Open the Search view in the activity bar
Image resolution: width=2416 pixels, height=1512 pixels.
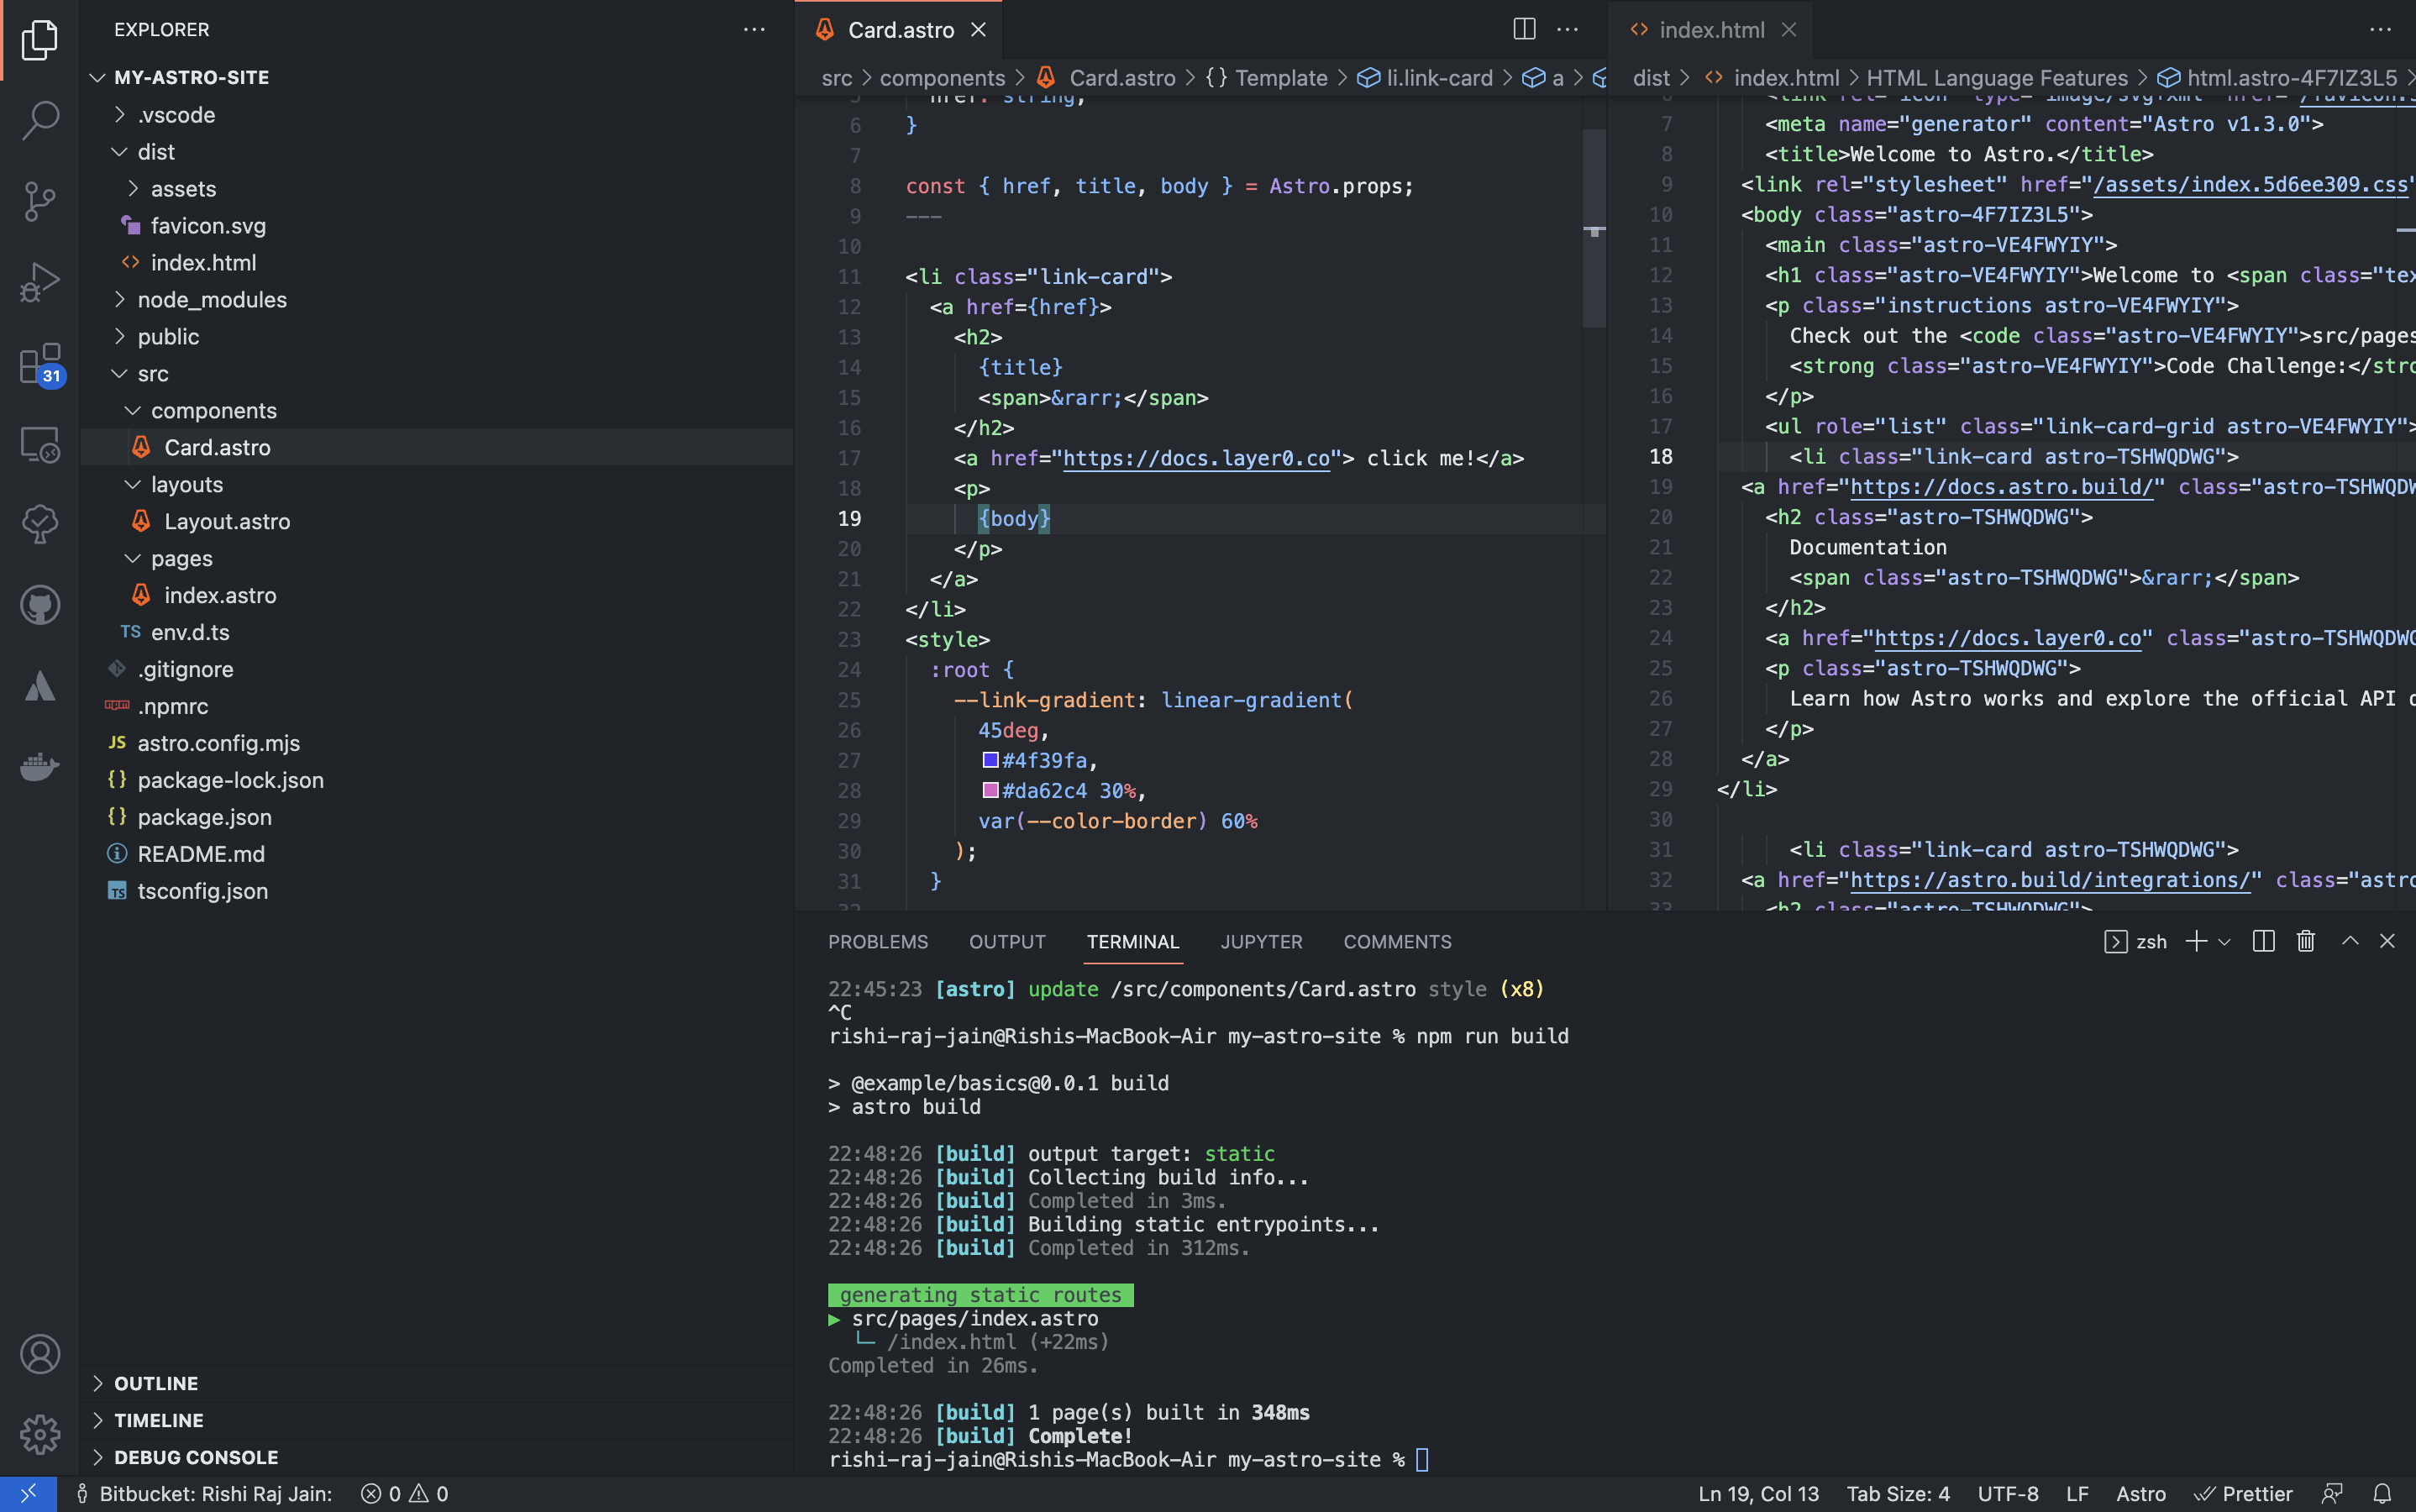coord(39,120)
